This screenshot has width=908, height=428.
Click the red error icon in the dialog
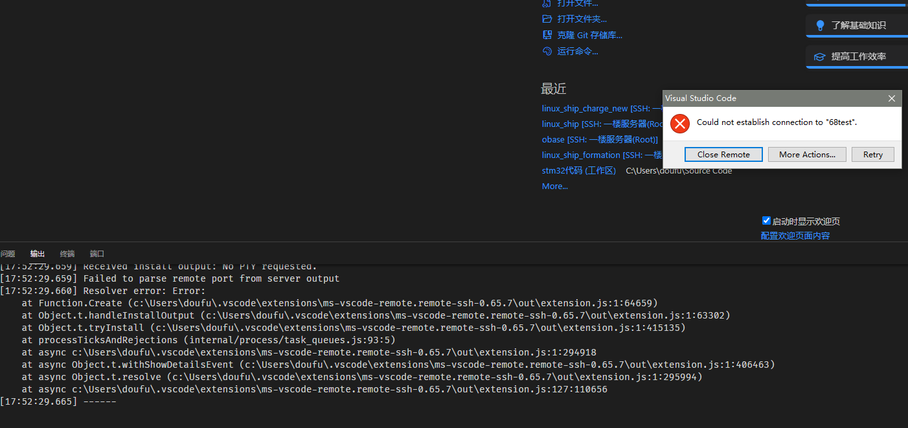click(x=679, y=124)
